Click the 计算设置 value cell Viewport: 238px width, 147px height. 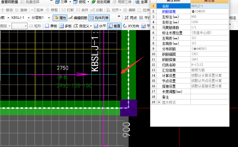tap(209, 75)
